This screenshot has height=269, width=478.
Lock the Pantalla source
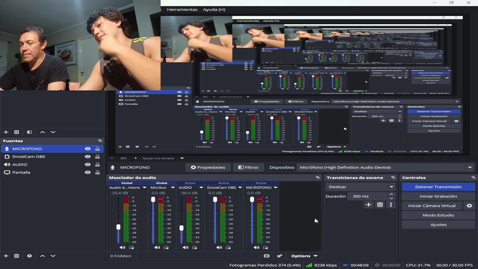(97, 172)
